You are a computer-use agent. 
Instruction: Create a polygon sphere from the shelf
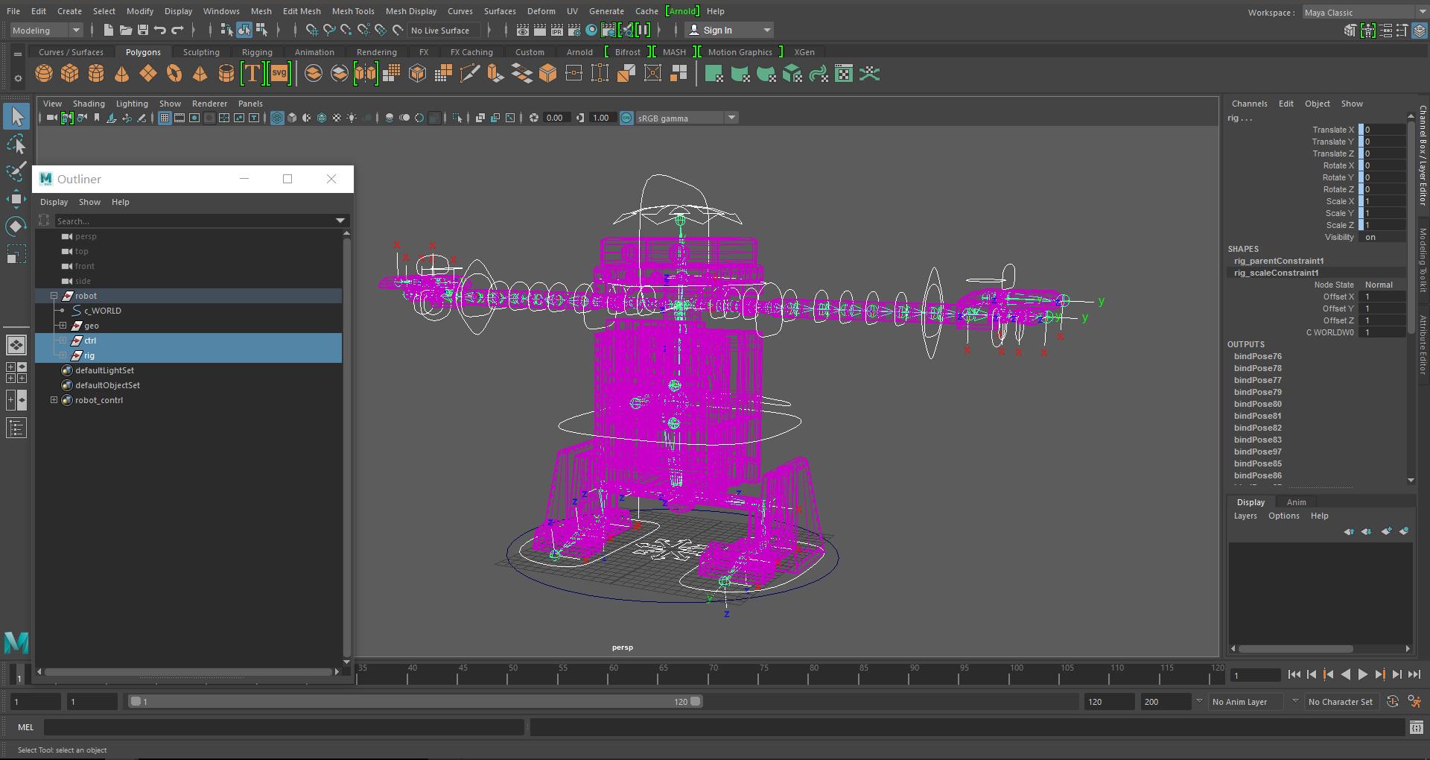[44, 74]
